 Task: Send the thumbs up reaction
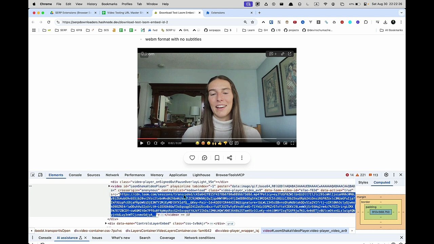coord(220,143)
